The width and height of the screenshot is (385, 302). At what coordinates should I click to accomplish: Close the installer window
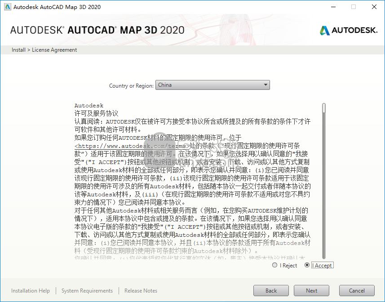pyautogui.click(x=374, y=7)
